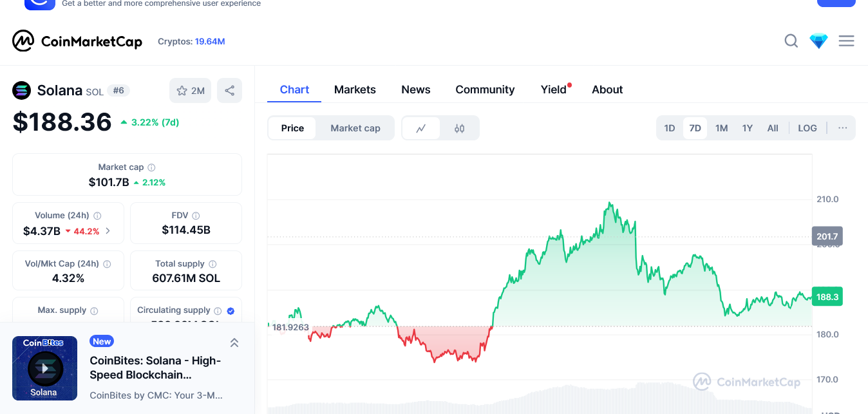The image size is (868, 414).
Task: Toggle LOG scale on chart
Action: tap(807, 128)
